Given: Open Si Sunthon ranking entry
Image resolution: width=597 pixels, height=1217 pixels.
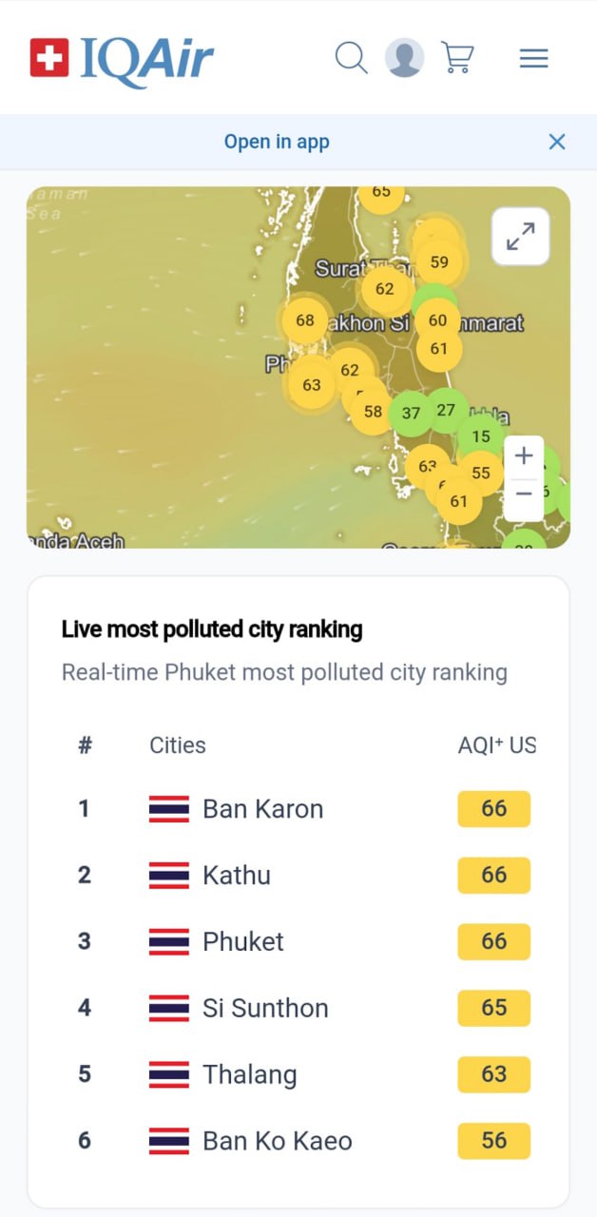Looking at the screenshot, I should pos(264,1008).
